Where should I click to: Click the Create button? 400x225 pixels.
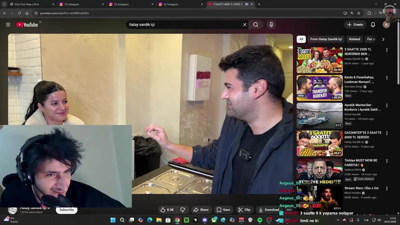[x=355, y=25]
